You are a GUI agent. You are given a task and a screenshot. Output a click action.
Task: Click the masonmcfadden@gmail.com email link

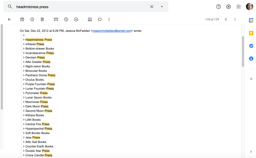pyautogui.click(x=112, y=31)
